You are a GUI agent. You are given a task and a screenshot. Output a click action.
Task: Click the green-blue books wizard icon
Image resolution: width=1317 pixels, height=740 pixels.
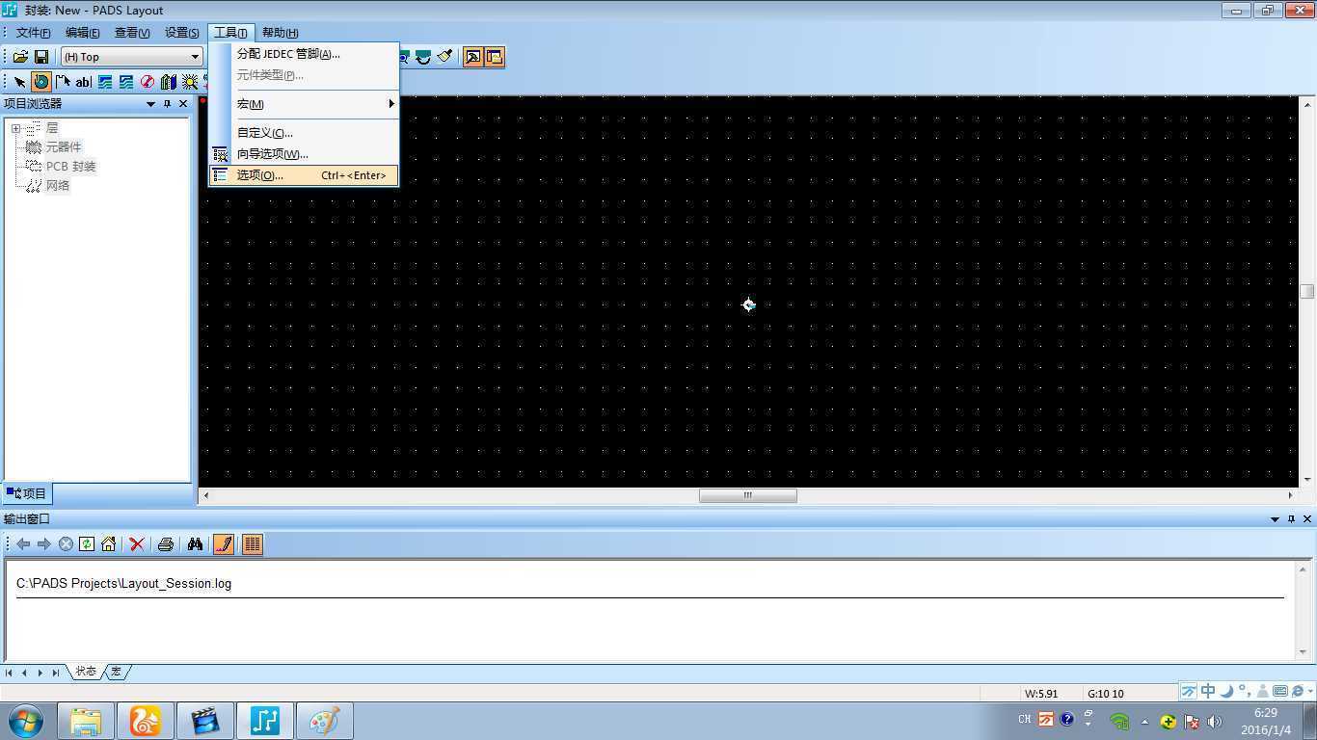pyautogui.click(x=169, y=82)
